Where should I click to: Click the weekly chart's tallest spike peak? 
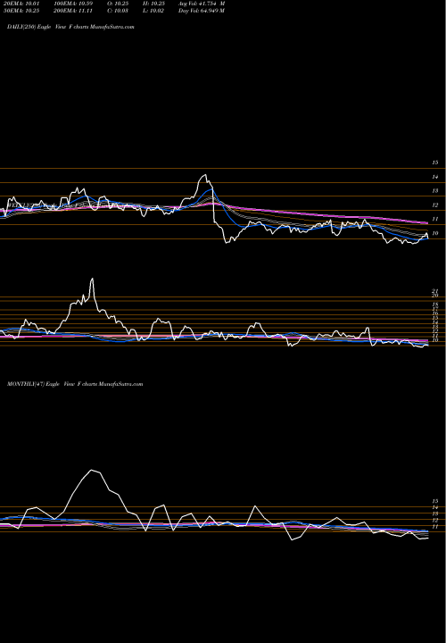click(x=92, y=279)
